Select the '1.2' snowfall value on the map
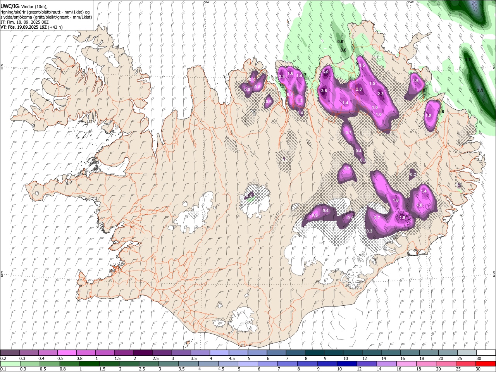The image size is (496, 372). pos(299,101)
